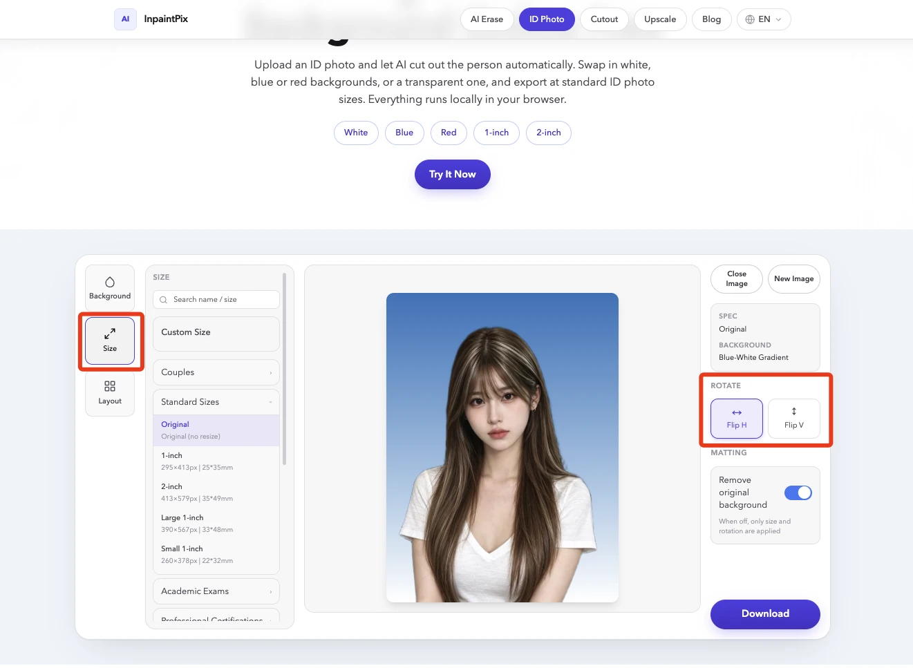Click the Close Image button
This screenshot has width=913, height=668.
pyautogui.click(x=737, y=279)
